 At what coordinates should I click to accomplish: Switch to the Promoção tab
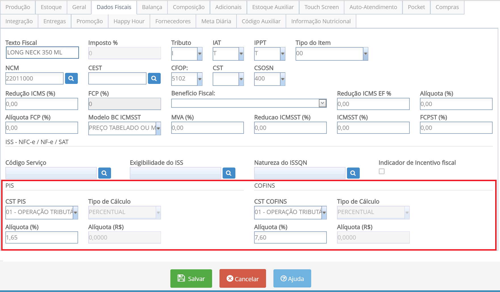90,21
